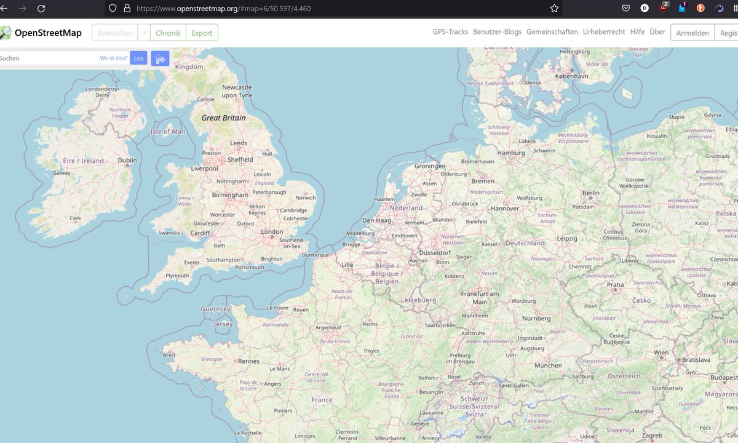The image size is (738, 443).
Task: Click the Bratislava label on the map
Action: pos(696,359)
